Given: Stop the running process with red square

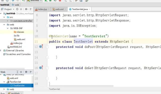Looking at the screenshot, I should click(60, 1).
